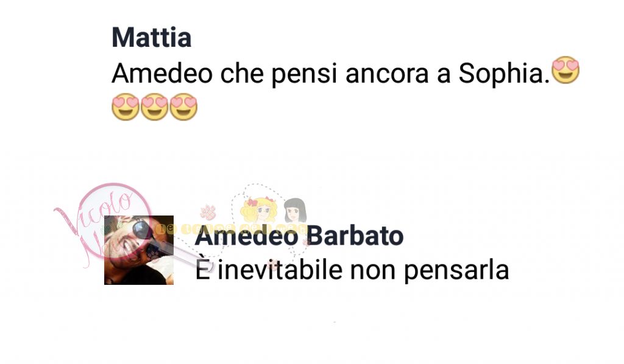The image size is (624, 364).
Task: Select the comment text "Amedeo che pensi ancora"
Action: point(270,74)
